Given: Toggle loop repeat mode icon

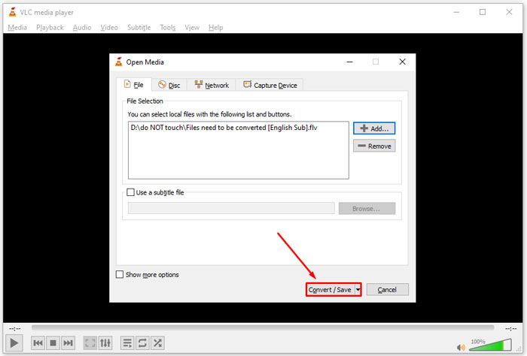Looking at the screenshot, I should tap(142, 343).
